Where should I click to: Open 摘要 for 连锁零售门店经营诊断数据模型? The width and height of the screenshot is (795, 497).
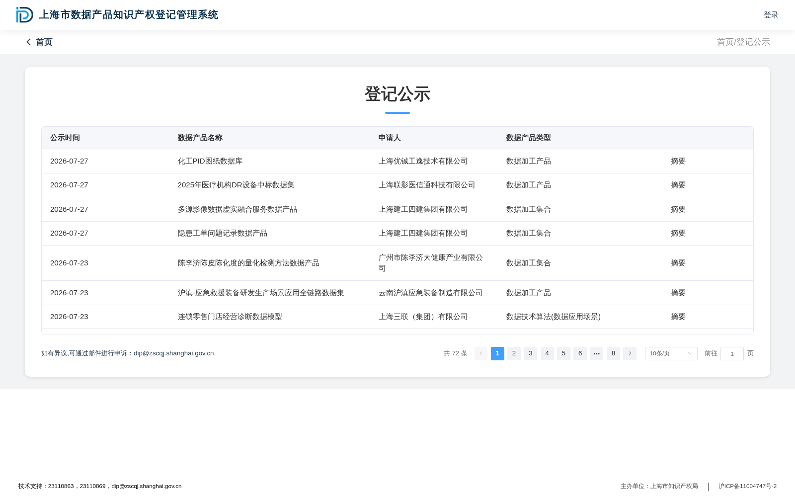pos(678,317)
